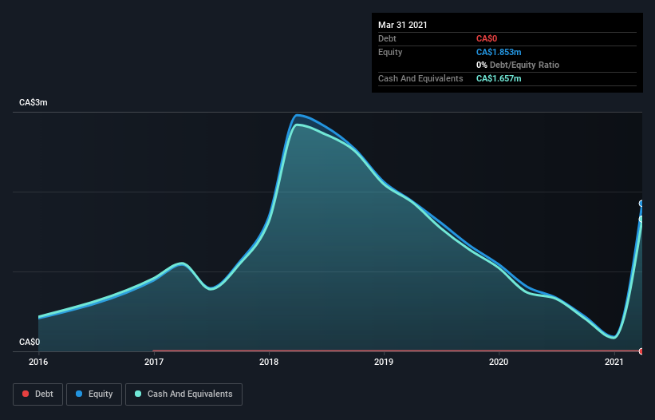Click the Cash And Equivalents end data point
This screenshot has width=655, height=420.
641,219
